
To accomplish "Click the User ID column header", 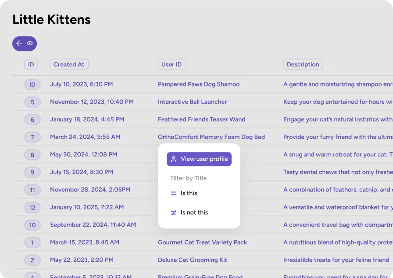I will (171, 65).
